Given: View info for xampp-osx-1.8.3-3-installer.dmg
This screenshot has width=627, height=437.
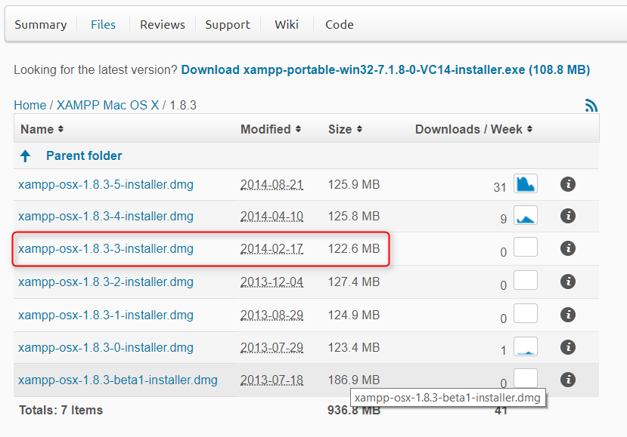Looking at the screenshot, I should (568, 248).
